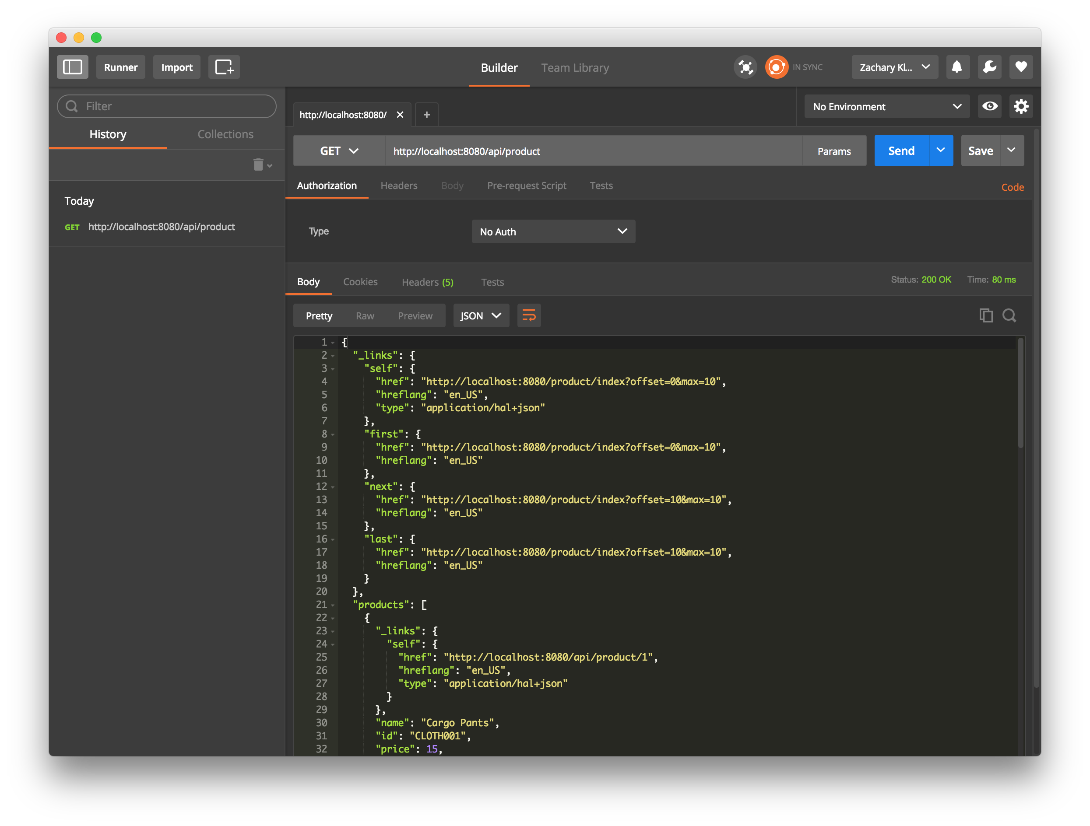
Task: Open the Authorization tab
Action: click(x=327, y=185)
